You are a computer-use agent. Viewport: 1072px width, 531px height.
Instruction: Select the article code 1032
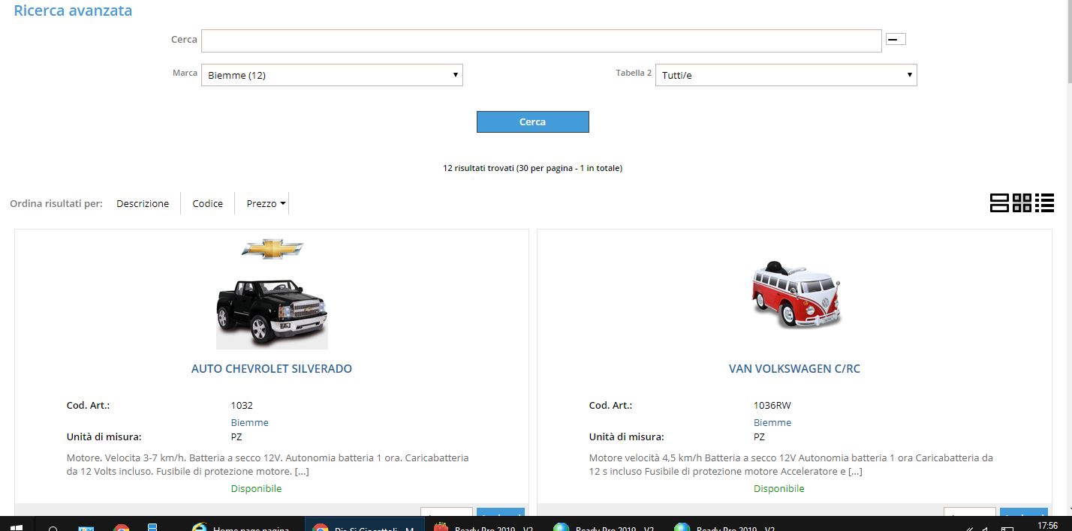click(242, 405)
